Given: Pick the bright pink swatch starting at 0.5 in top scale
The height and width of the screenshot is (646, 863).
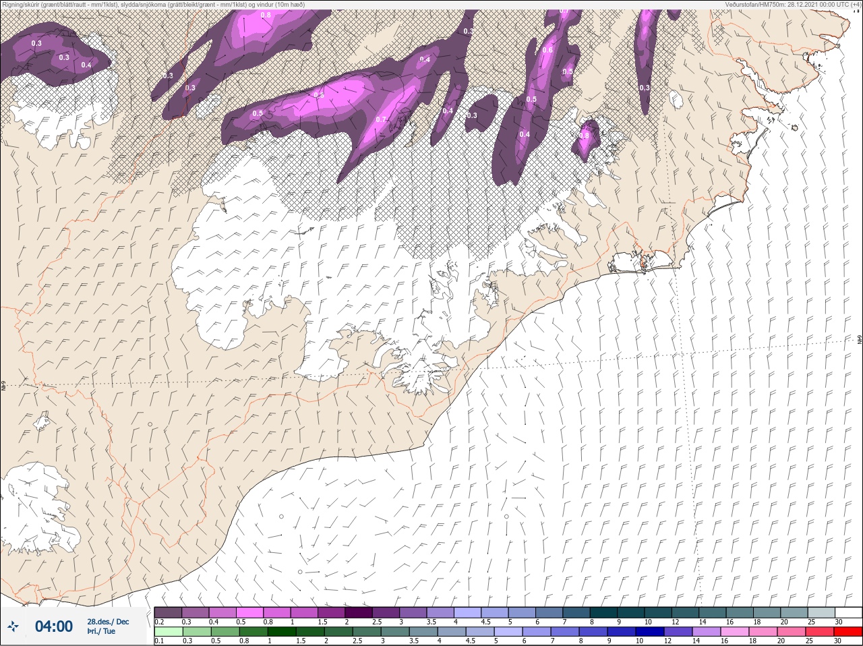Looking at the screenshot, I should tap(250, 612).
